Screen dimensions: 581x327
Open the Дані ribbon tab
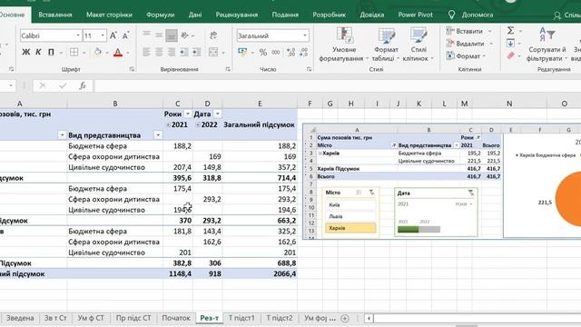click(x=195, y=15)
